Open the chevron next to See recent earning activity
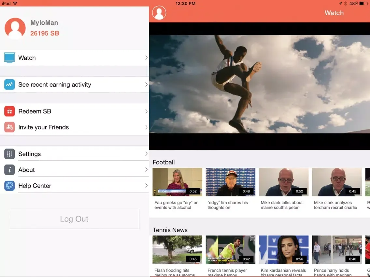Viewport: 370px width, 277px height. (146, 85)
